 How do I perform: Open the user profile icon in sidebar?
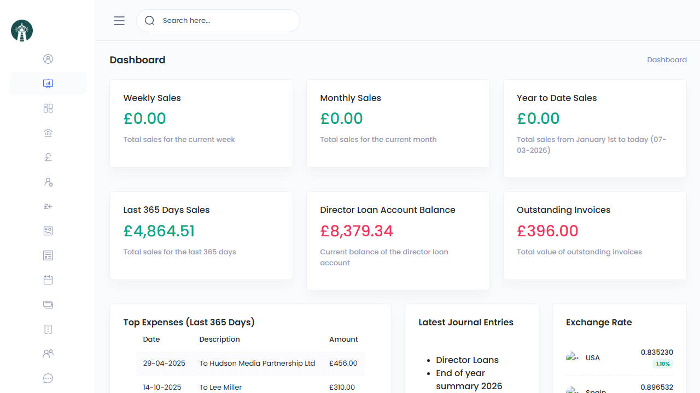(48, 59)
